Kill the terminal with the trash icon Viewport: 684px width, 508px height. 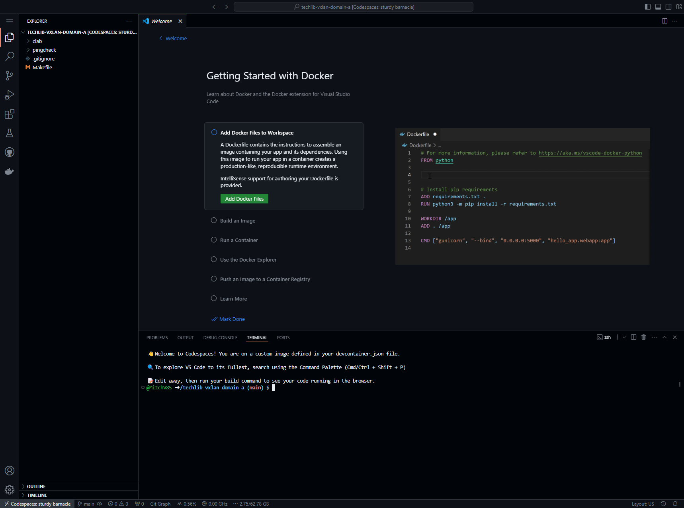coord(644,337)
